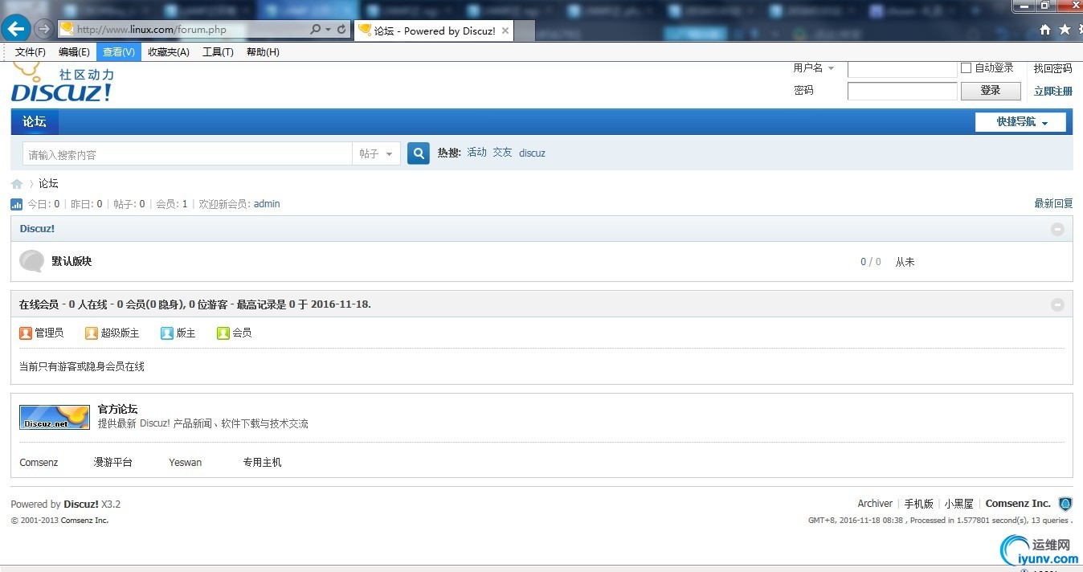Screen dimensions: 1083x572
Task: Click the discuz hot search link
Action: [532, 153]
